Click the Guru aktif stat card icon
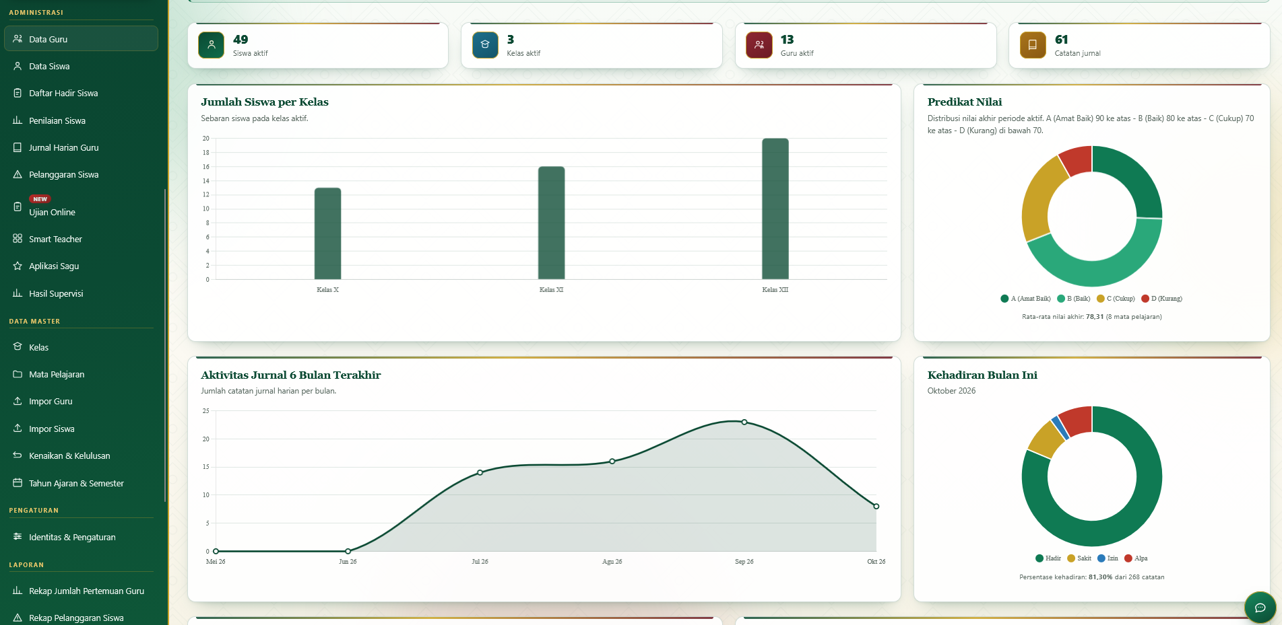This screenshot has height=625, width=1282. point(759,45)
